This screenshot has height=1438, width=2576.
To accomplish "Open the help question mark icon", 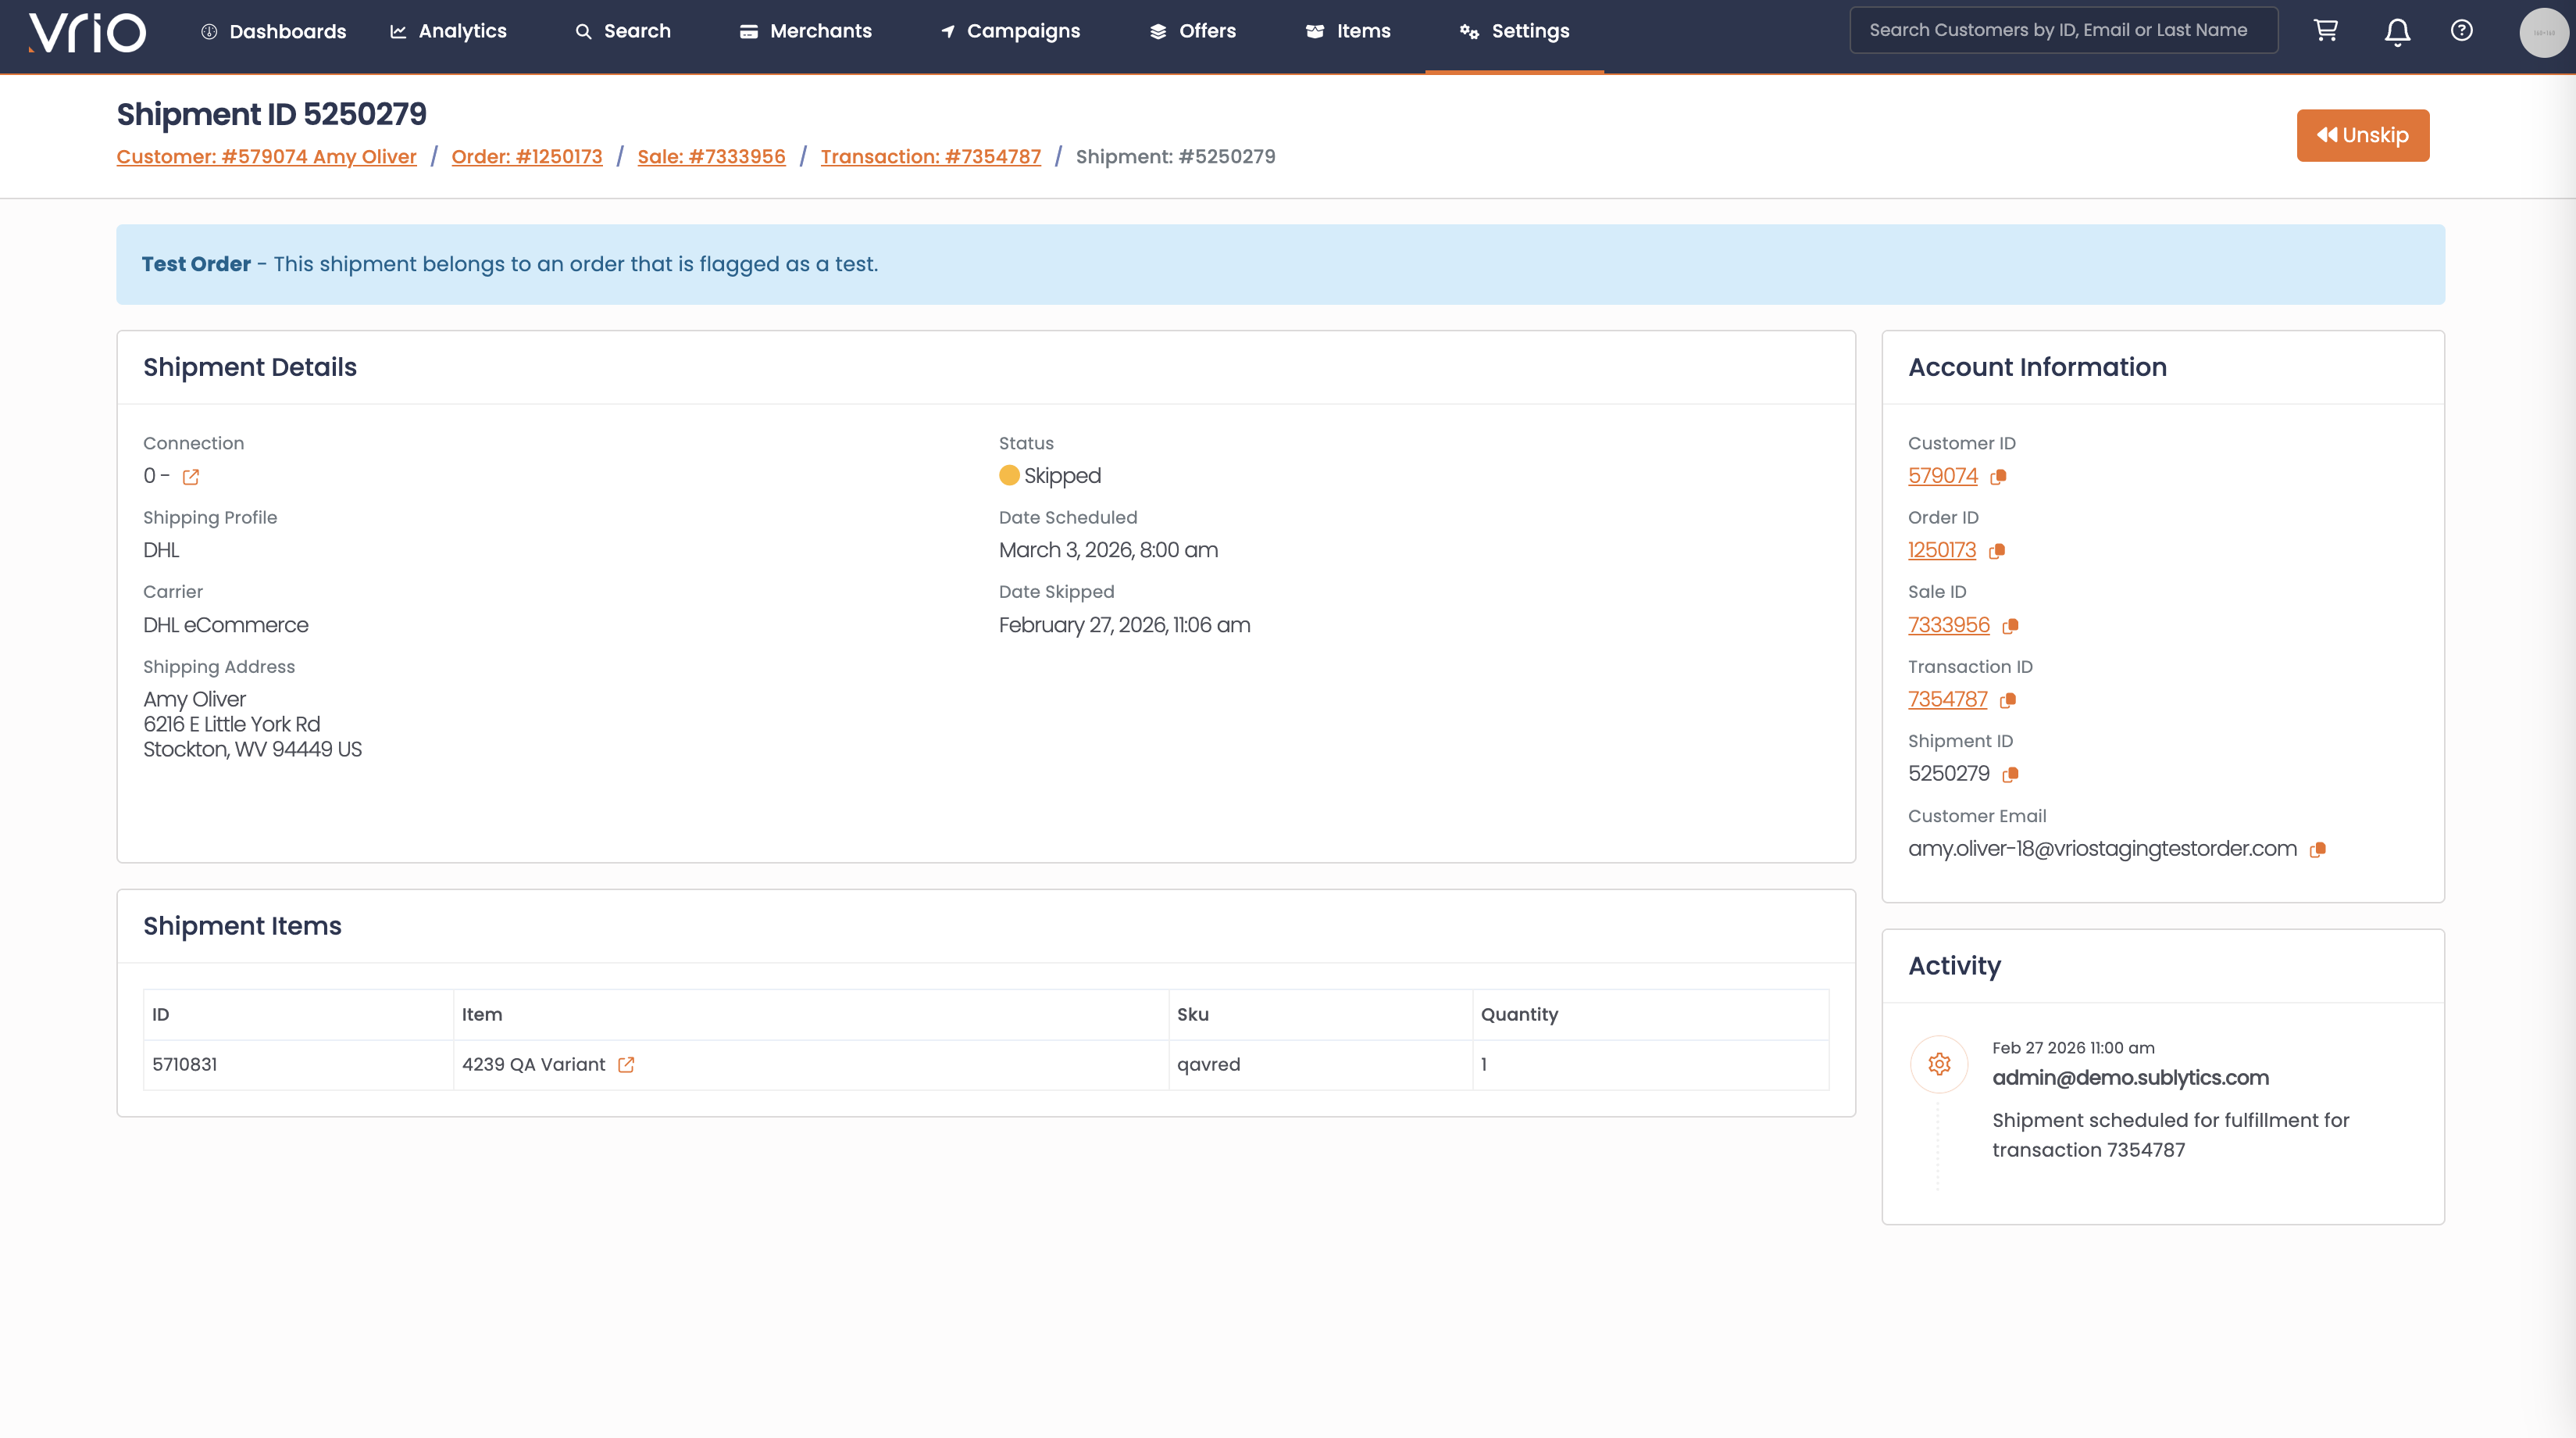I will pos(2461,31).
